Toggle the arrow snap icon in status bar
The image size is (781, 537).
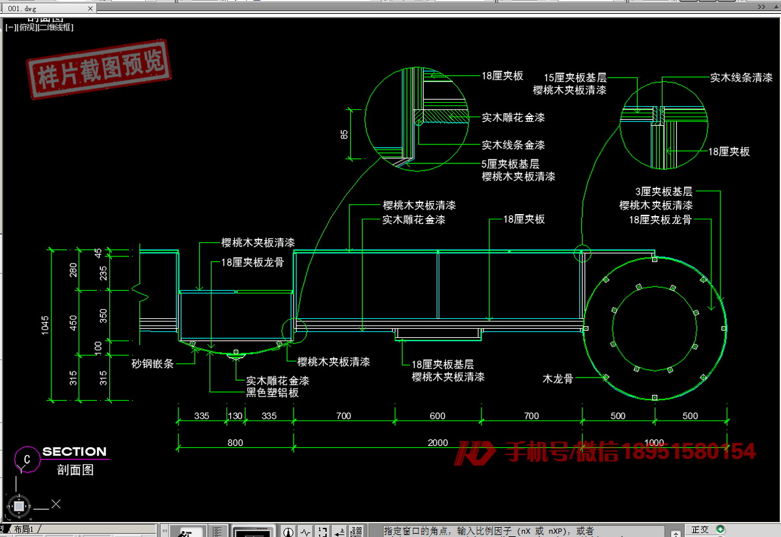339,532
